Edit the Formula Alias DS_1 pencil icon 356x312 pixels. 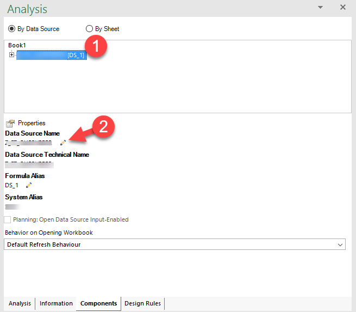point(29,185)
